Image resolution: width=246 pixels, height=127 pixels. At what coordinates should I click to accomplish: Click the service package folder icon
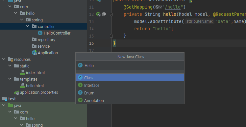[x=34, y=46]
